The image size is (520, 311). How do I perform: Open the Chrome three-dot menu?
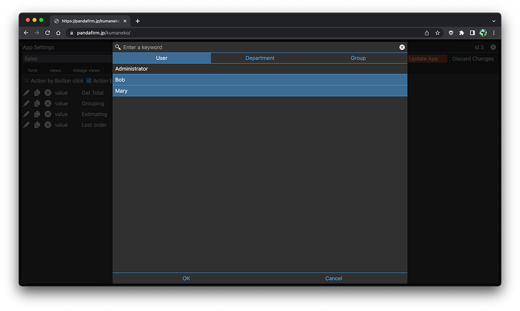click(x=494, y=33)
